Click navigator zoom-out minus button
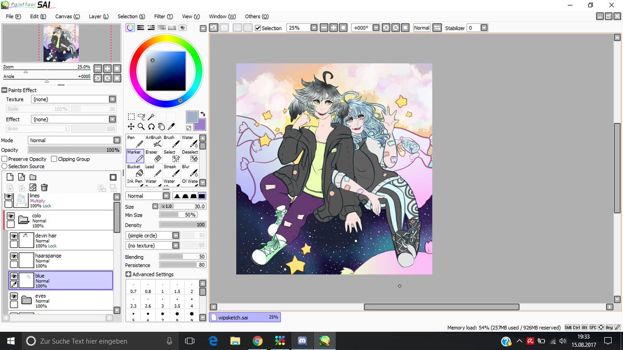This screenshot has height=350, width=623. [98, 68]
